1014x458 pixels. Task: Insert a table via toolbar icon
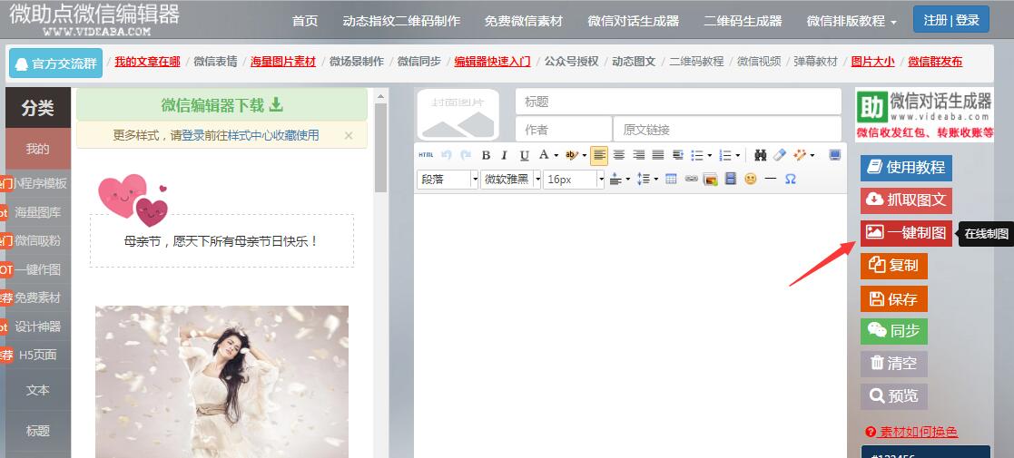671,179
